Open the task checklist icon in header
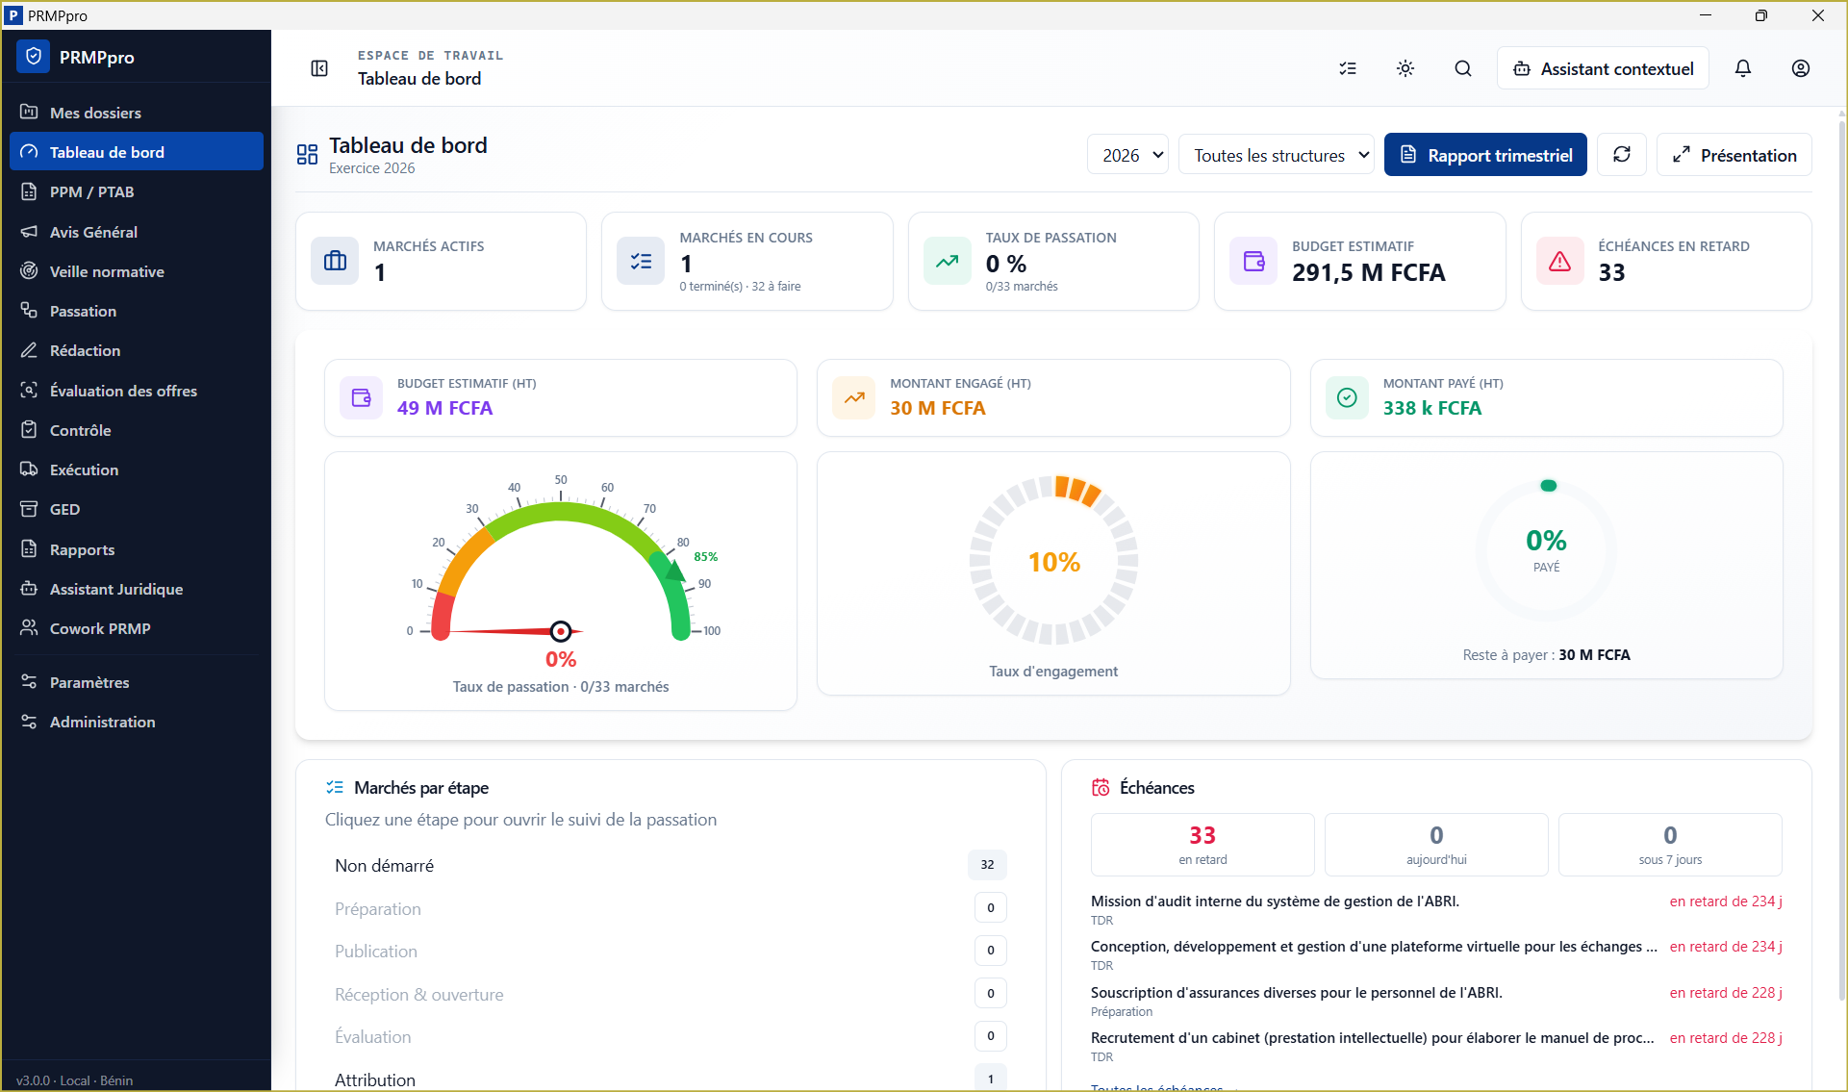Viewport: 1848px width, 1092px height. pyautogui.click(x=1348, y=68)
